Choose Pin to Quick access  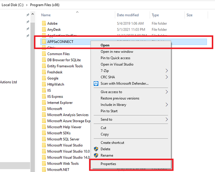[x=115, y=58]
